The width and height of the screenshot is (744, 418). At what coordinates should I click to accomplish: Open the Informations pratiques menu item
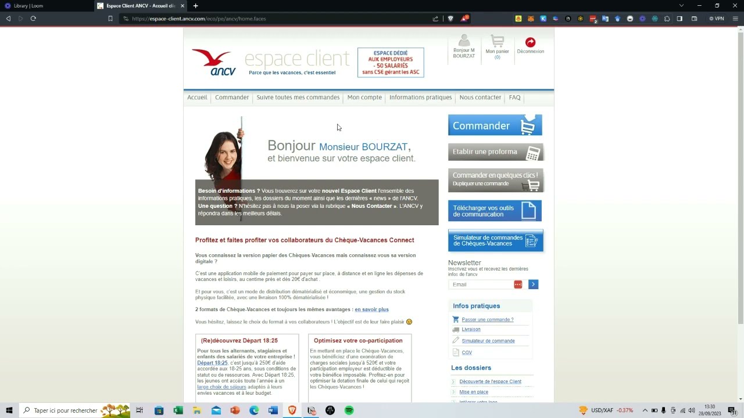point(420,98)
